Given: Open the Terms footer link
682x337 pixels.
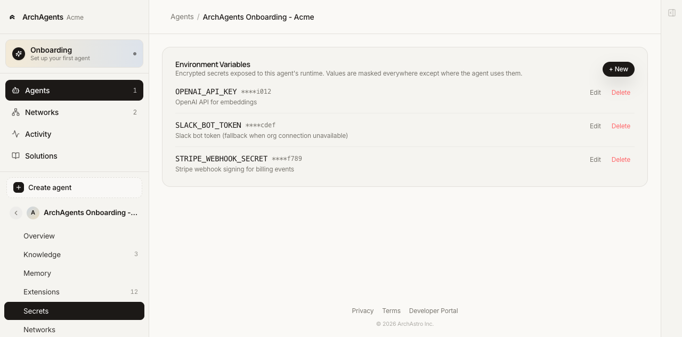Looking at the screenshot, I should tap(391, 311).
